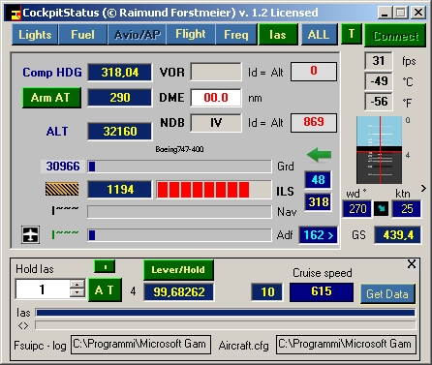Click the Get Data button
The height and width of the screenshot is (365, 432).
[x=387, y=293]
